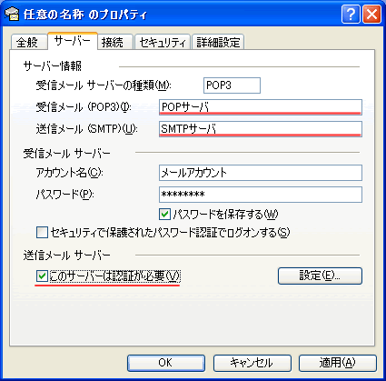Image resolution: width=386 pixels, height=381 pixels.
Task: Open the 詳細設定 tab
Action: pos(218,42)
